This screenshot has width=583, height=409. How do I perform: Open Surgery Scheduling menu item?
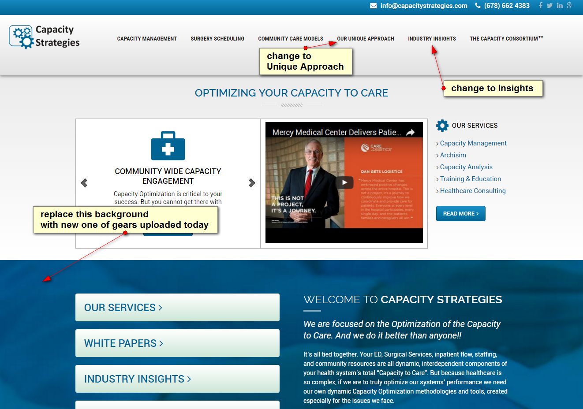coord(217,39)
